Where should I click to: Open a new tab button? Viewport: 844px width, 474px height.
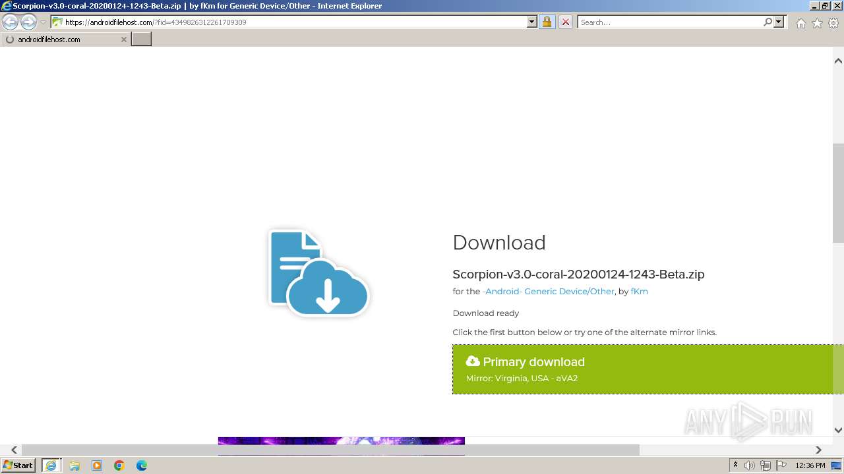pos(141,39)
